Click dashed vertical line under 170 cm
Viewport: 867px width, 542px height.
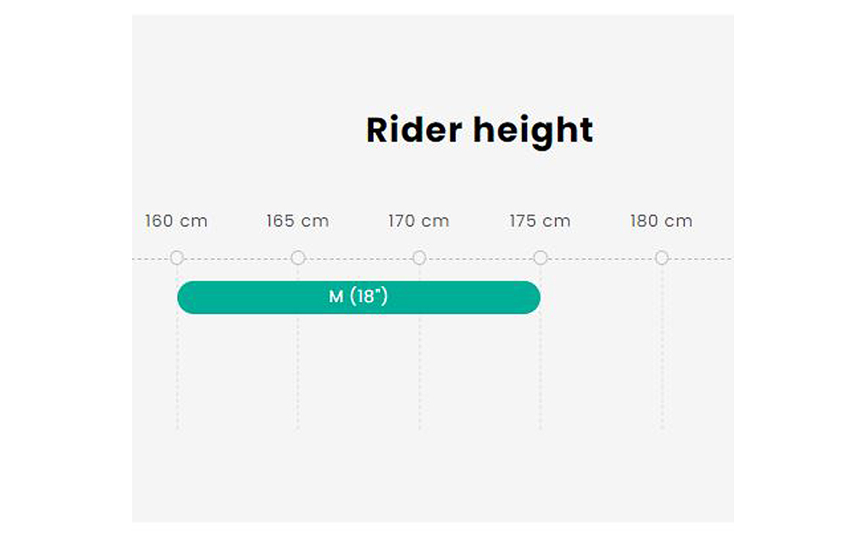click(x=419, y=372)
